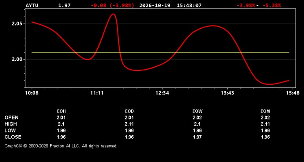The image size is (304, 162).
Task: Click the EOH HIGH value 2.1
Action: (x=61, y=124)
